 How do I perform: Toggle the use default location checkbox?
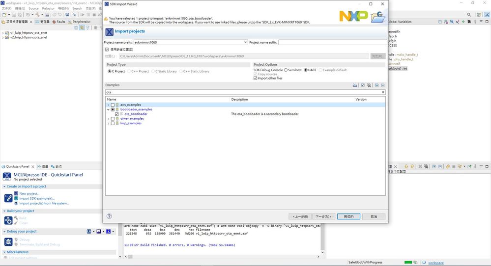pyautogui.click(x=107, y=50)
